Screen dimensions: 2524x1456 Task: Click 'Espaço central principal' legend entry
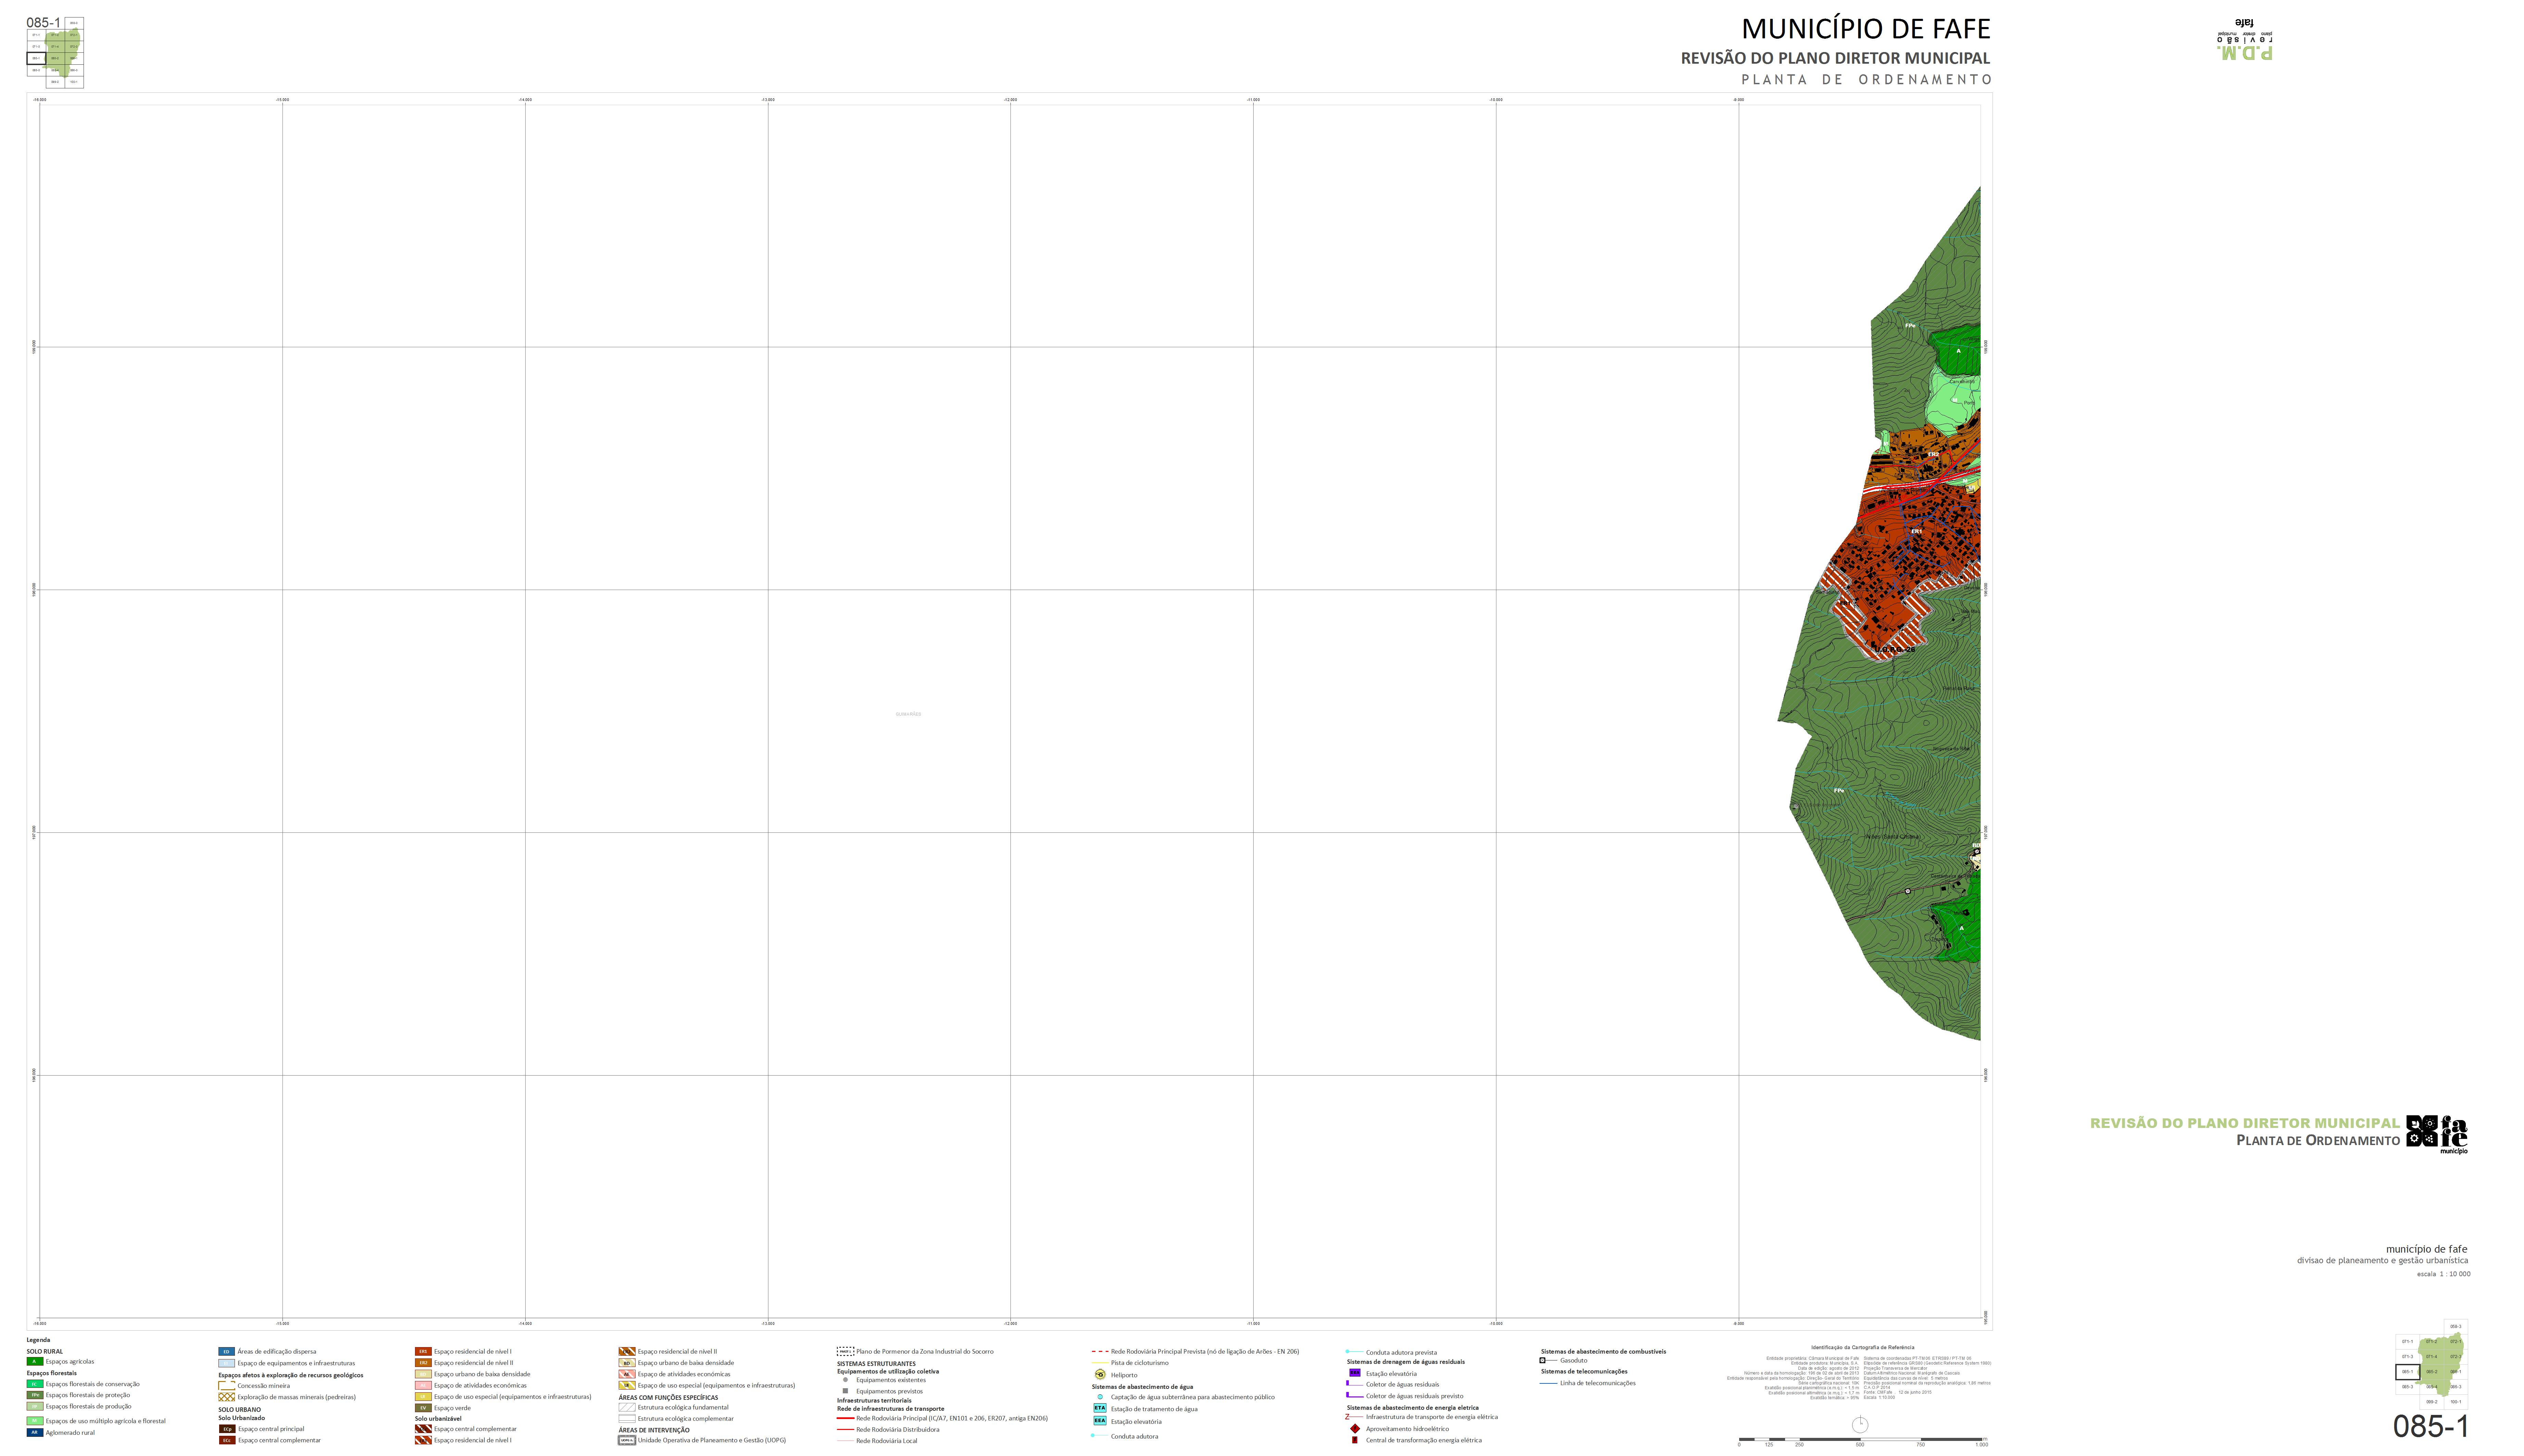click(271, 1429)
